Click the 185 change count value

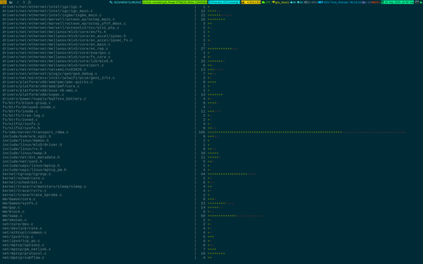202,132
